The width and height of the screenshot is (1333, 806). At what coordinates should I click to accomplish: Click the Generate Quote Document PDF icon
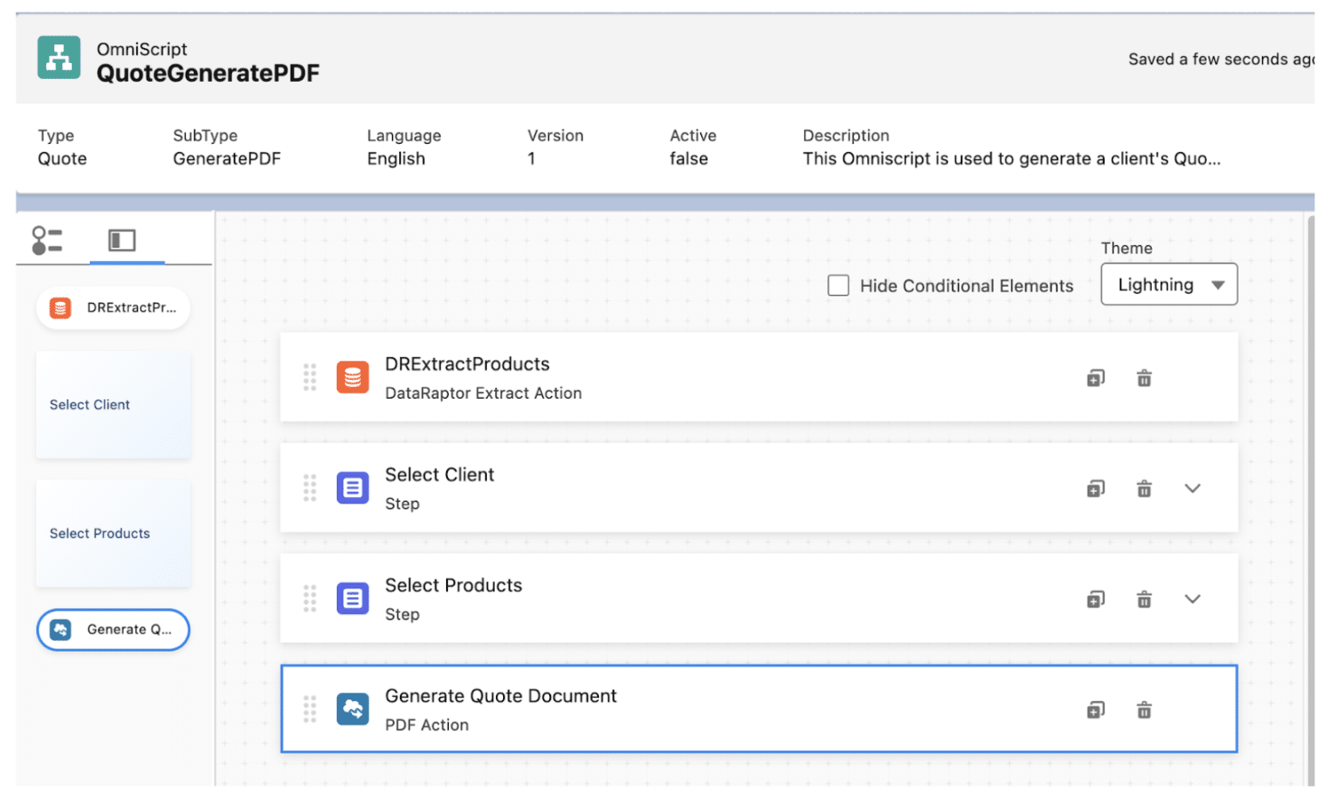[353, 709]
